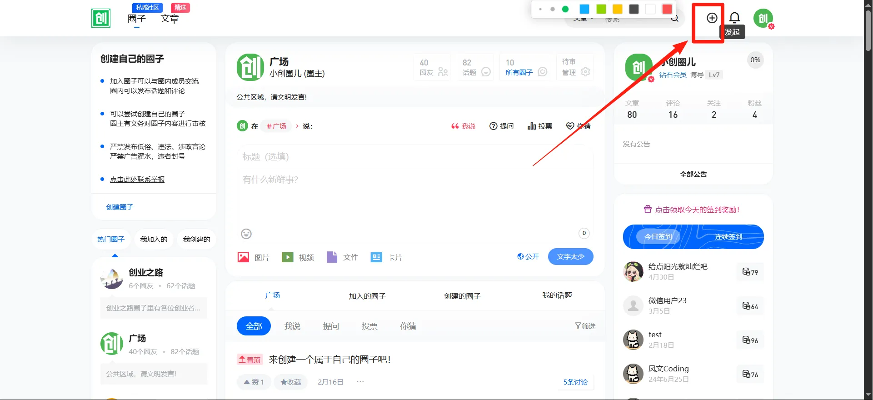Attach an image with the 图片 icon
This screenshot has height=400, width=873.
(x=253, y=257)
